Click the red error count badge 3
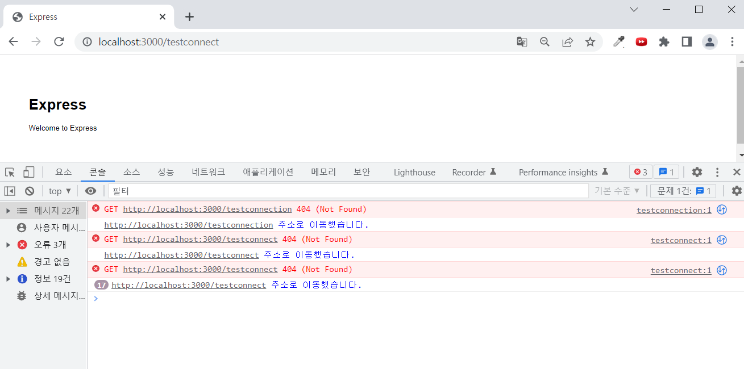 click(x=641, y=172)
